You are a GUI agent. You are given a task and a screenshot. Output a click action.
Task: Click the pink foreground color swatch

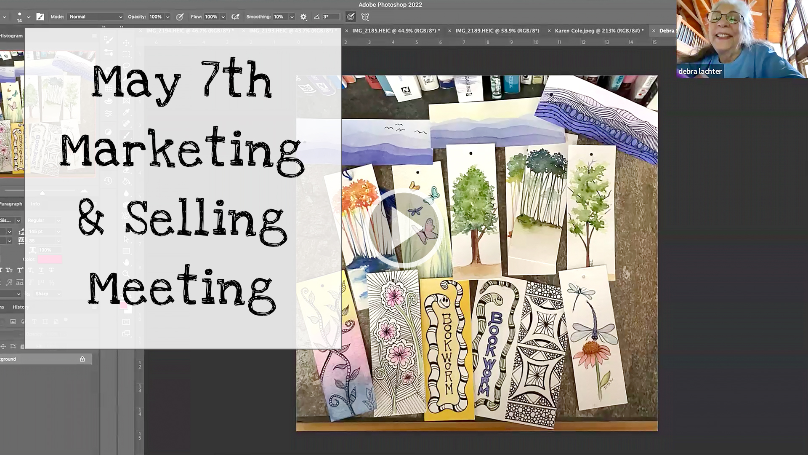pos(124,305)
